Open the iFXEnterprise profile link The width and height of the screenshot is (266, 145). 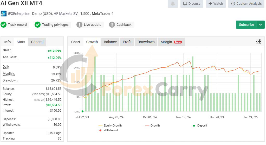coord(19,14)
